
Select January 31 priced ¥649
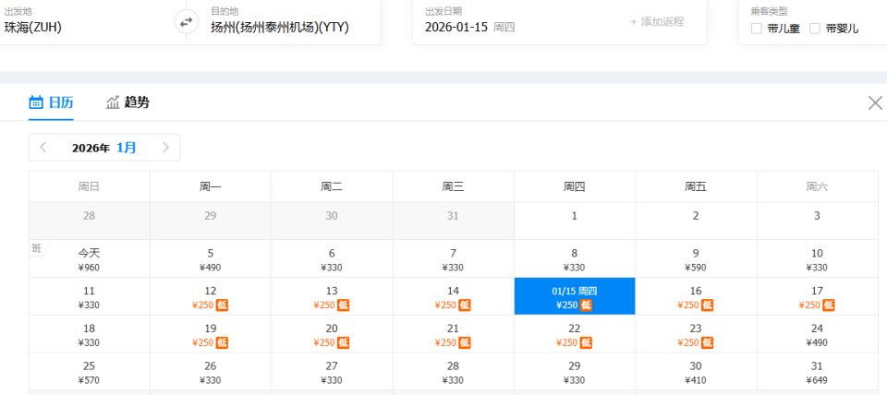click(818, 372)
